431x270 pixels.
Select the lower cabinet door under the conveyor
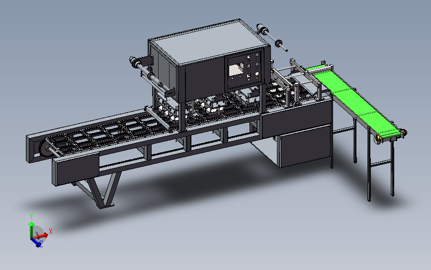pos(305,147)
